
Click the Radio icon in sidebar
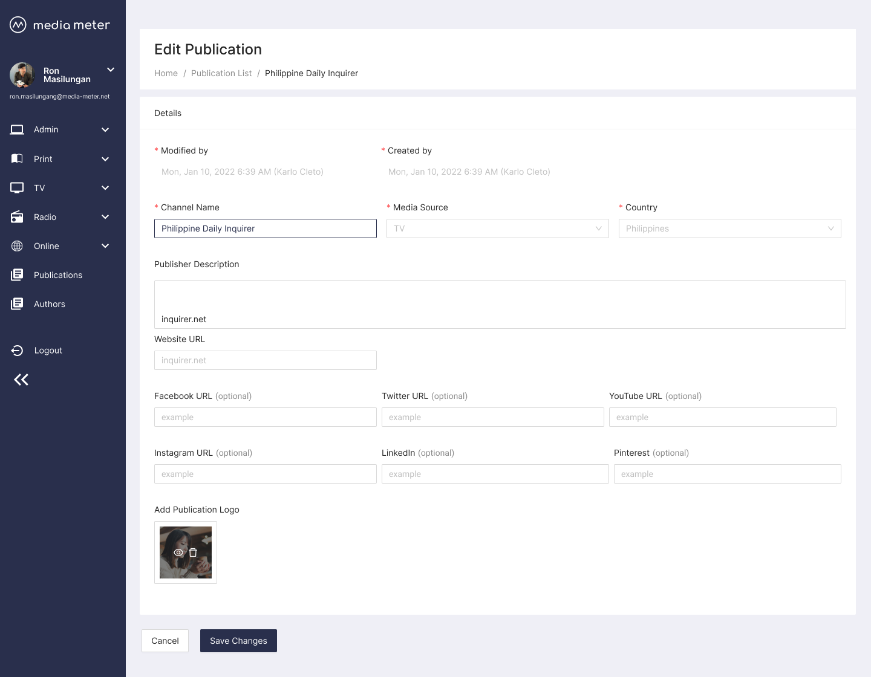pos(17,217)
